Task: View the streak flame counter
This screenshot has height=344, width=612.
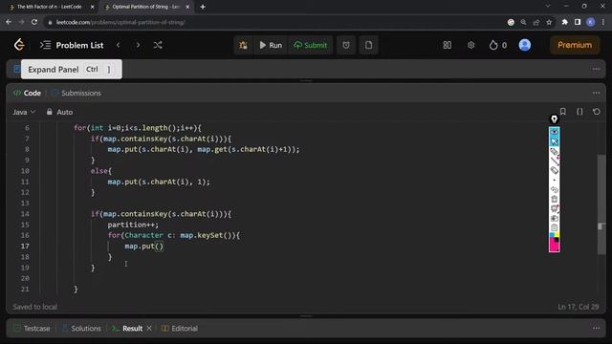Action: 497,45
